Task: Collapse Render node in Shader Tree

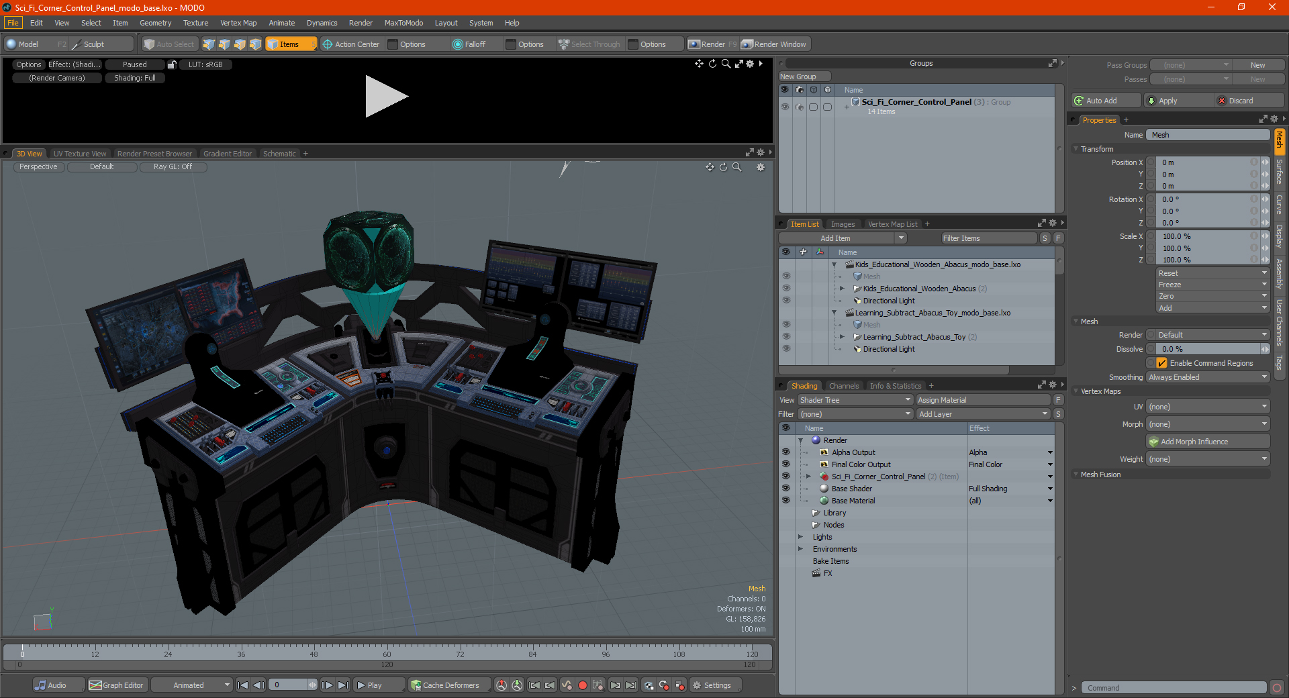Action: 801,440
